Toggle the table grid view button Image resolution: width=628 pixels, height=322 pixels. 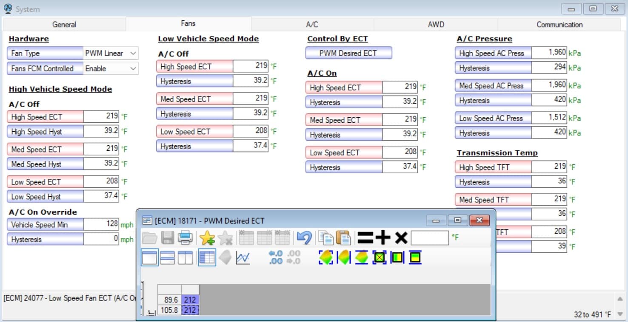coord(207,258)
